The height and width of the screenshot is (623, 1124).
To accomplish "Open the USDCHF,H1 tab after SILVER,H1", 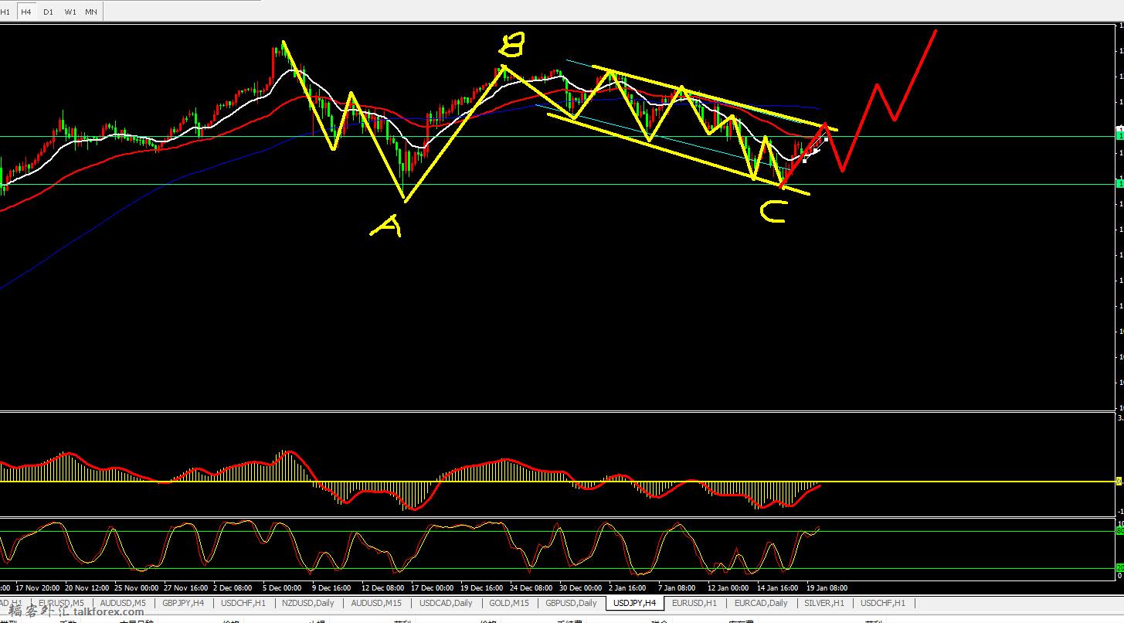I will click(x=883, y=603).
